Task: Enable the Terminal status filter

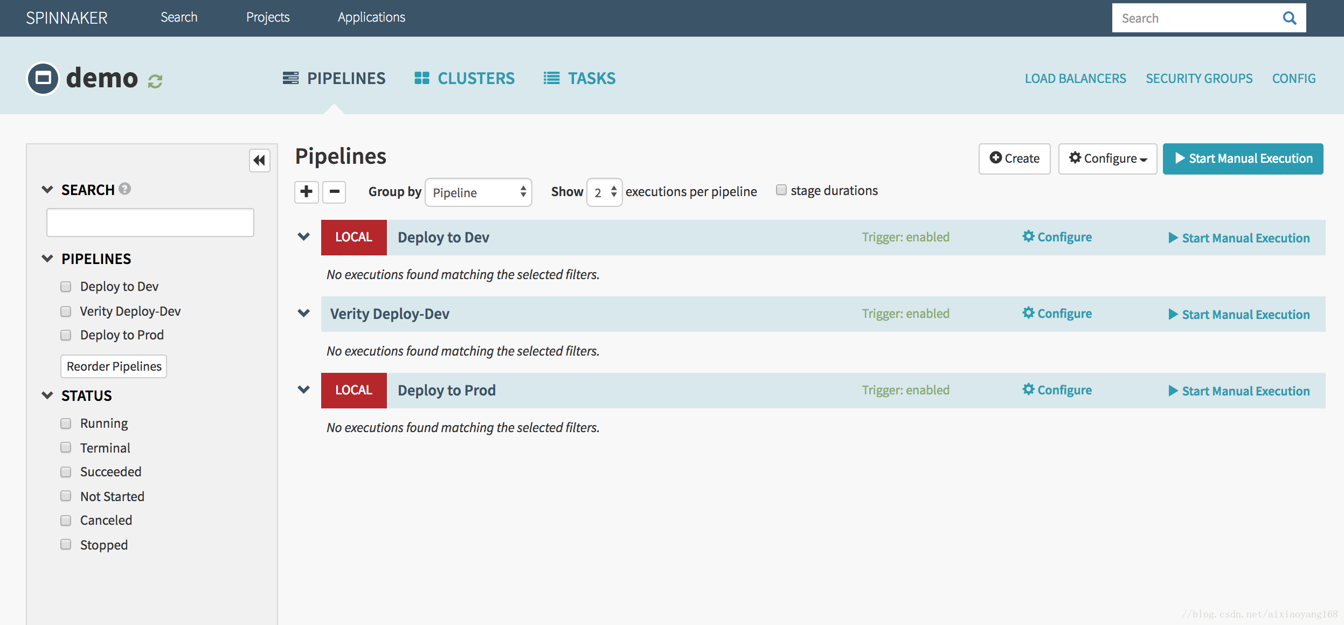Action: (66, 447)
